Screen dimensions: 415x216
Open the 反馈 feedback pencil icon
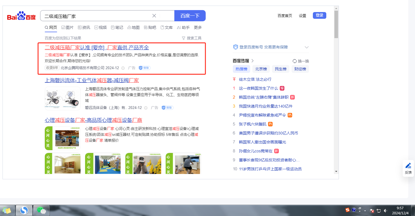408,168
